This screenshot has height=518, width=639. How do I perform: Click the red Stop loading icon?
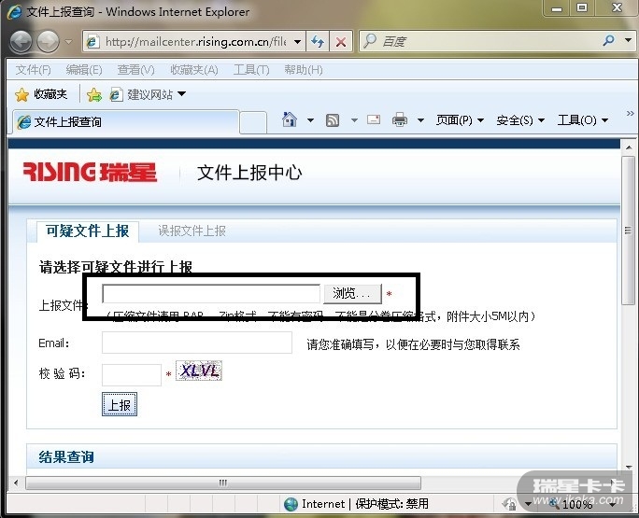341,42
